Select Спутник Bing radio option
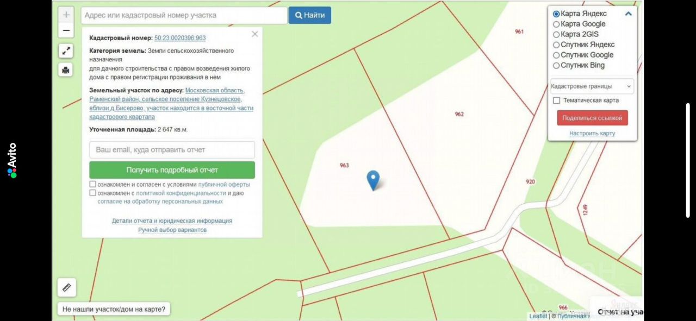 coord(556,65)
